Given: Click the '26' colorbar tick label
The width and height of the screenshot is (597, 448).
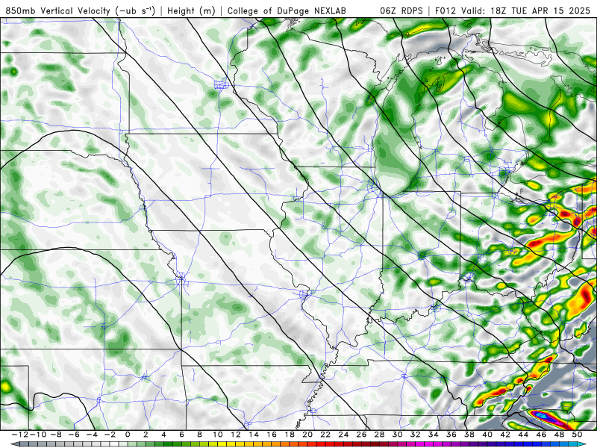Looking at the screenshot, I should [361, 435].
